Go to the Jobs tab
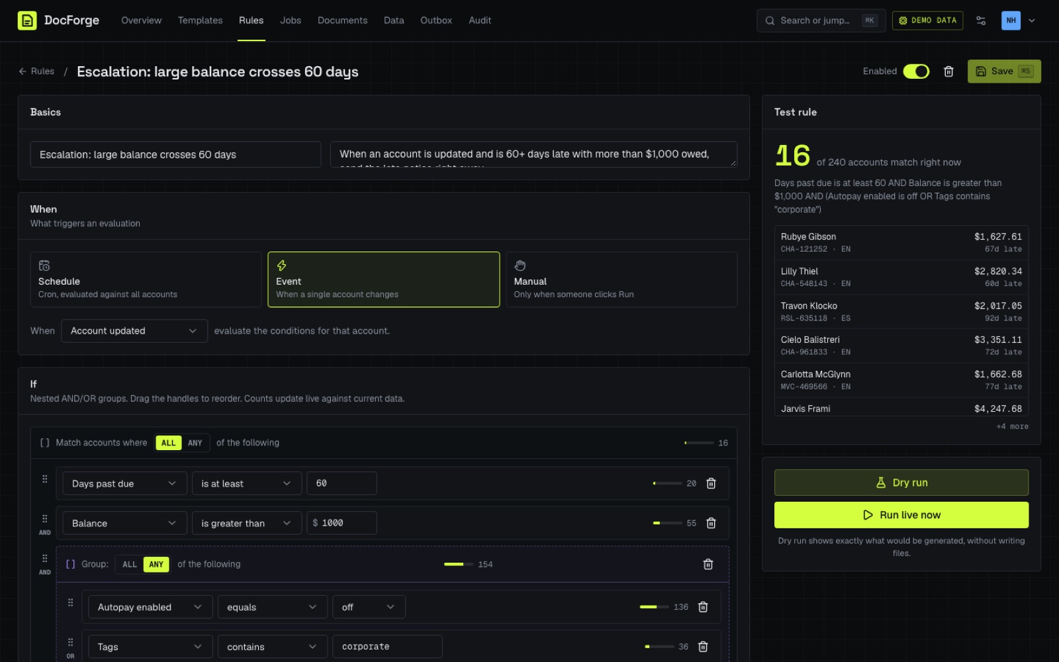The width and height of the screenshot is (1059, 662). click(291, 21)
